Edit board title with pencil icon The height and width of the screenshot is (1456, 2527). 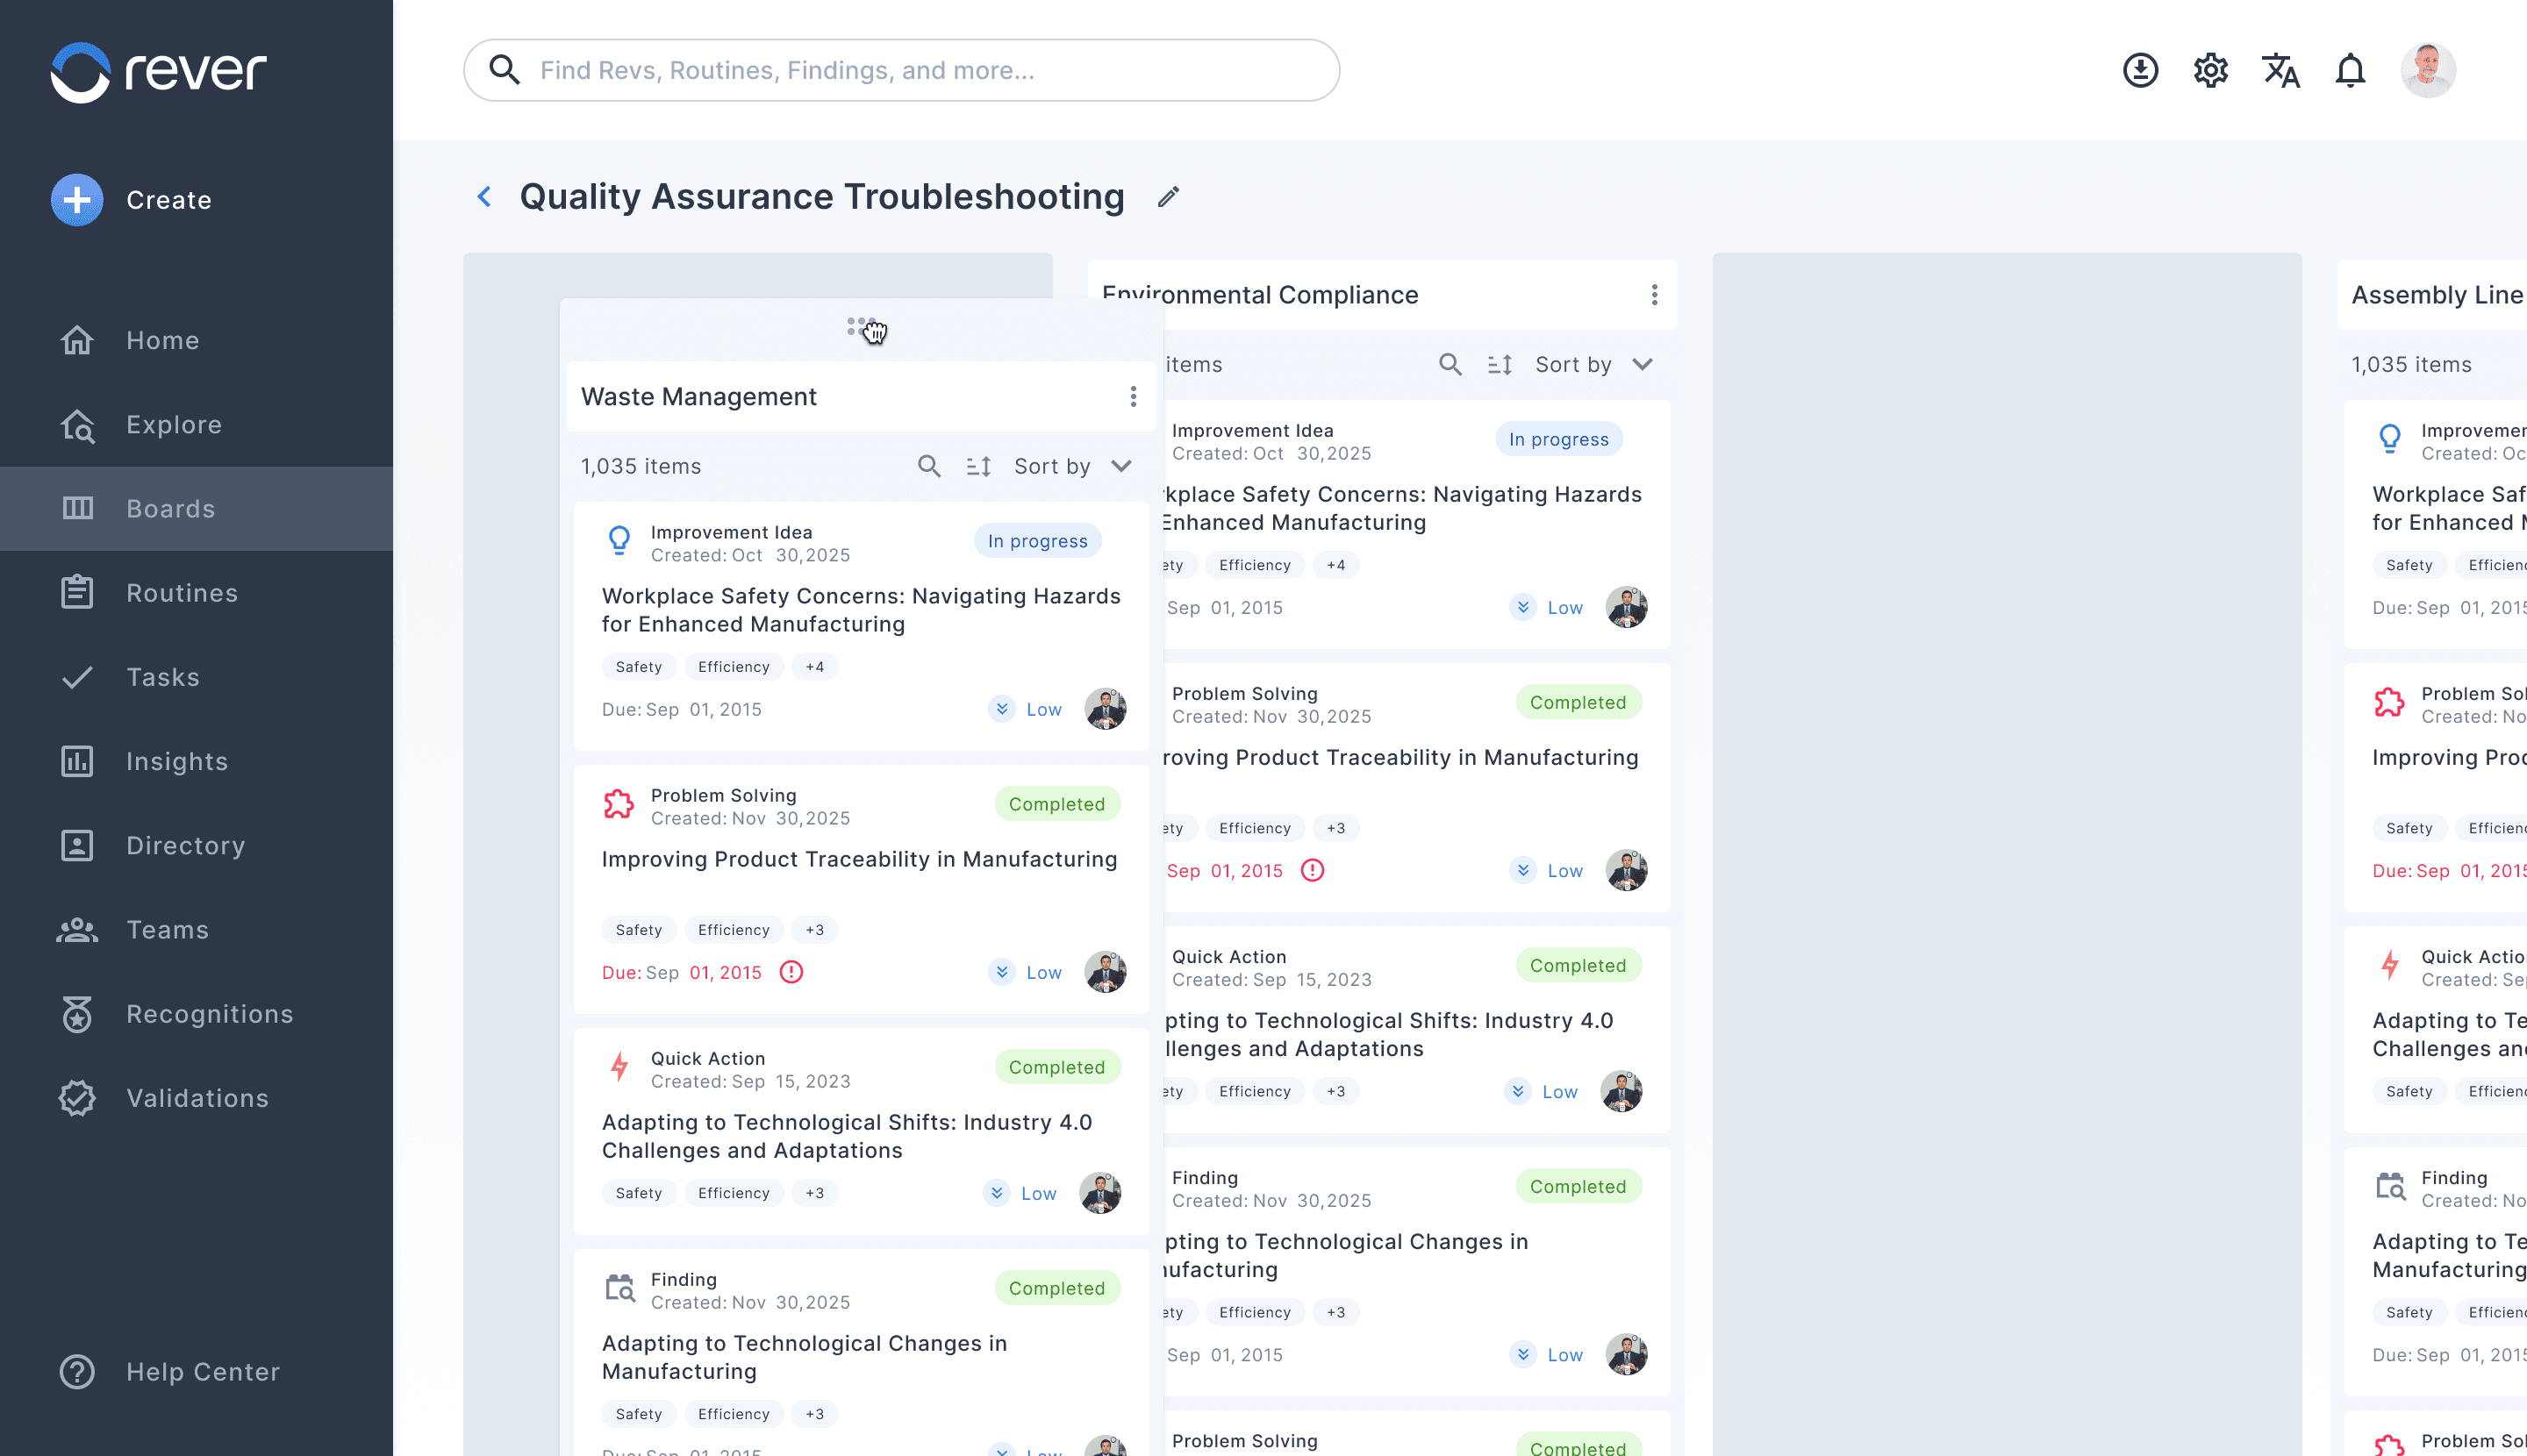coord(1169,197)
